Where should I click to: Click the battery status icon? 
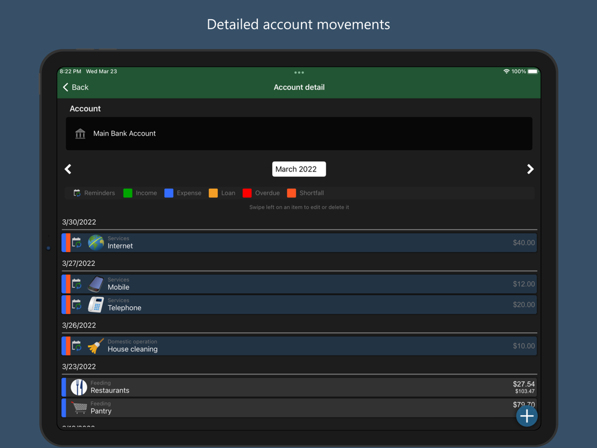(533, 71)
